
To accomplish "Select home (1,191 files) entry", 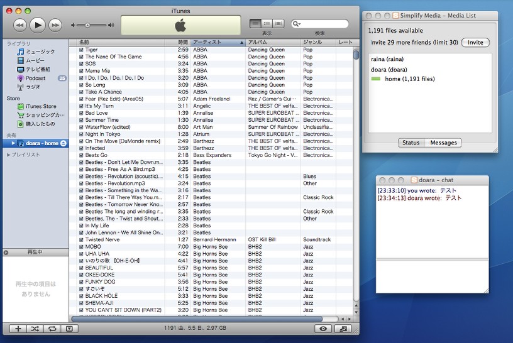I will (410, 79).
